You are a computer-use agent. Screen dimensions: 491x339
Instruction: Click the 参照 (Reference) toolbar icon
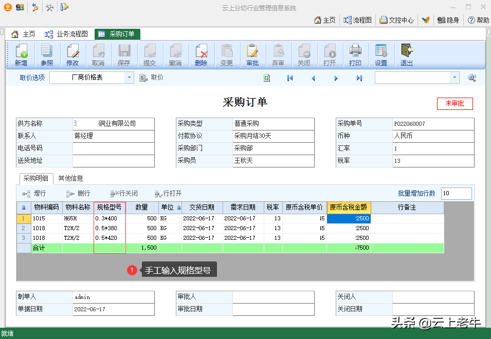point(47,55)
